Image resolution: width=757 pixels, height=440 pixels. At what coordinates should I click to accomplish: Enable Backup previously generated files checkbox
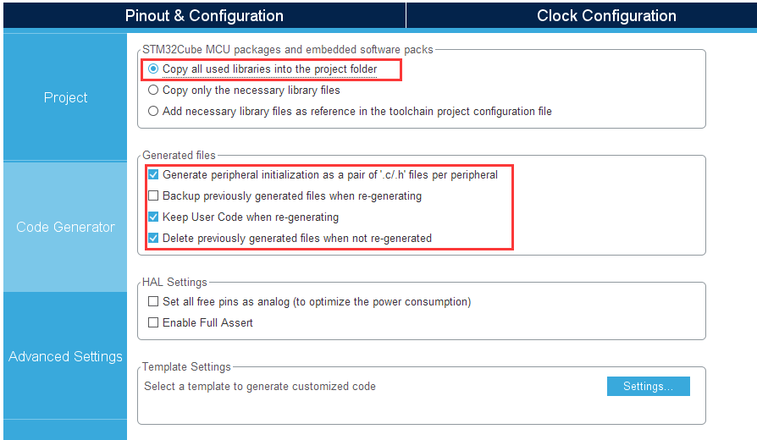click(153, 195)
